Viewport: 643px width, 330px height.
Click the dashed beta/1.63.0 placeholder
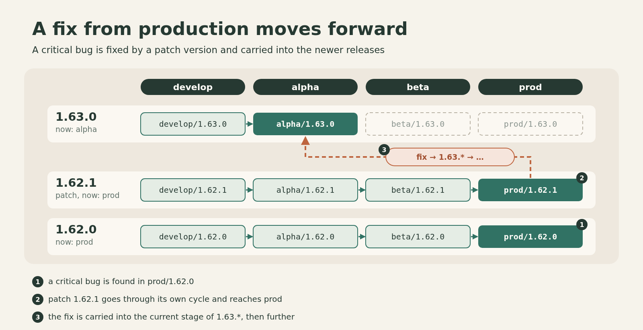pos(418,124)
